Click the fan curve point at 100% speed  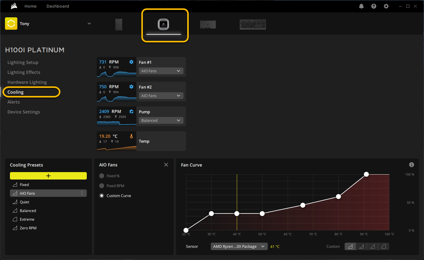(x=366, y=174)
